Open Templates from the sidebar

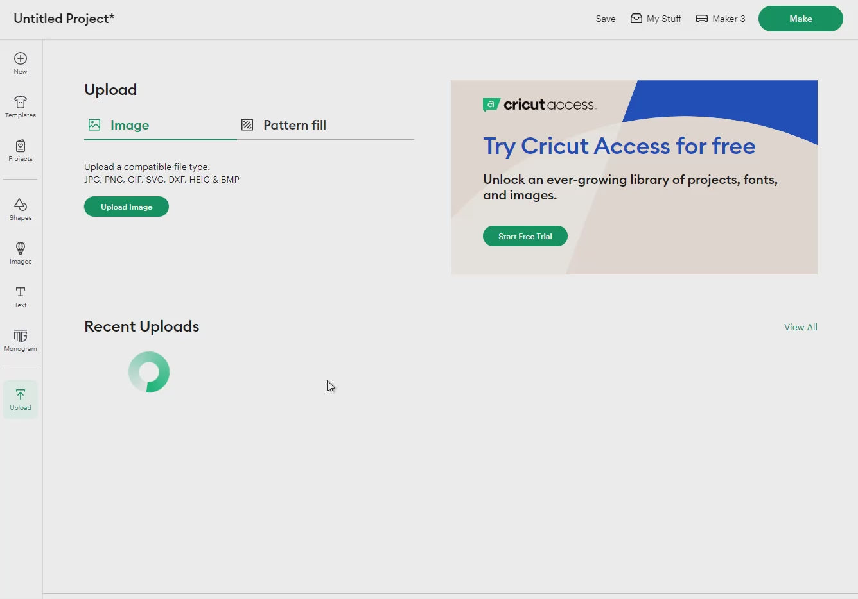click(21, 107)
